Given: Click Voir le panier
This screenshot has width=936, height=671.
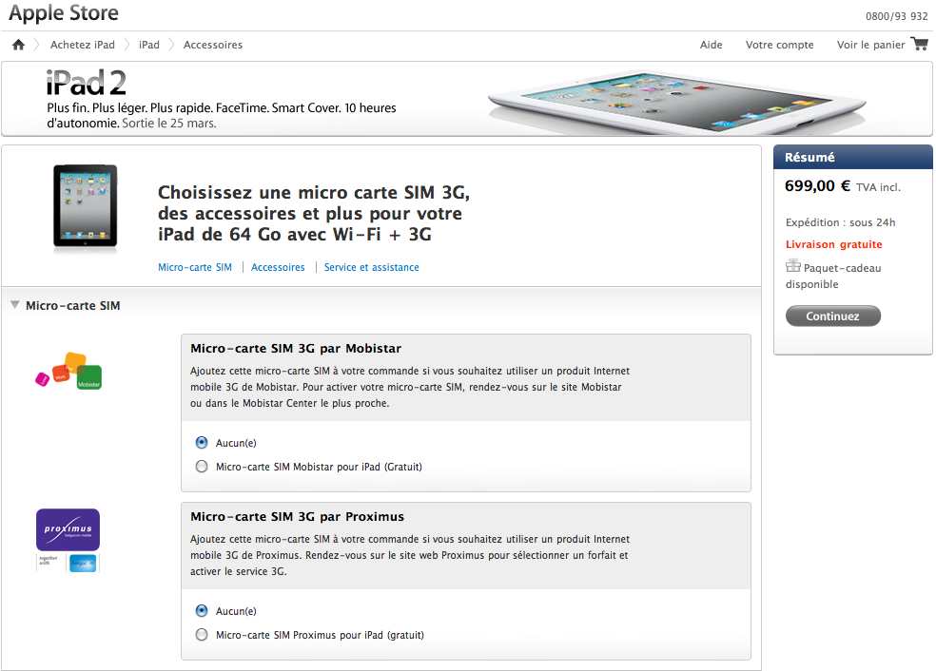Looking at the screenshot, I should [x=871, y=45].
